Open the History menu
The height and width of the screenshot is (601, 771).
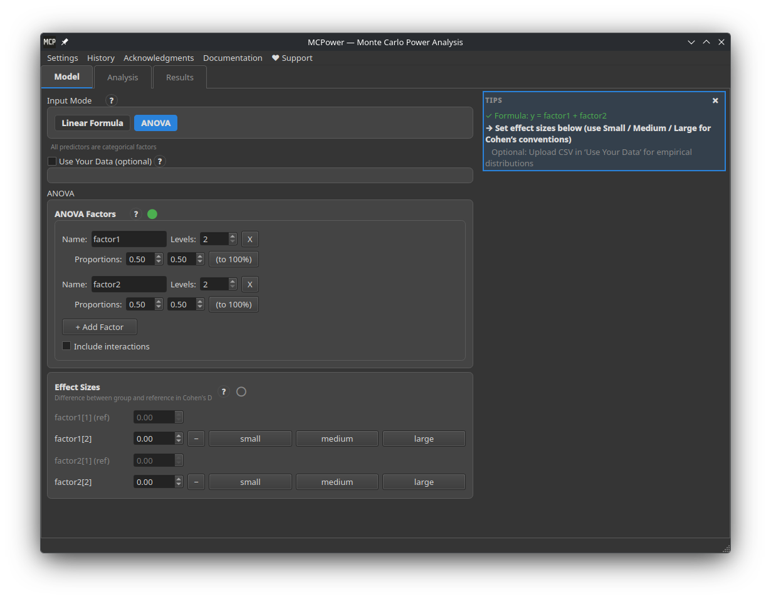tap(101, 58)
